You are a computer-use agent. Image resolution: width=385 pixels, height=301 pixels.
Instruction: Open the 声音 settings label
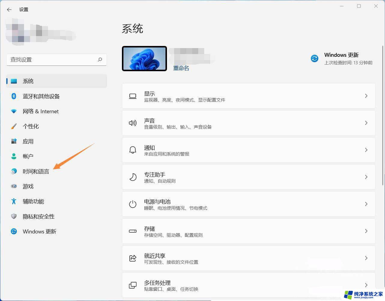(150, 121)
